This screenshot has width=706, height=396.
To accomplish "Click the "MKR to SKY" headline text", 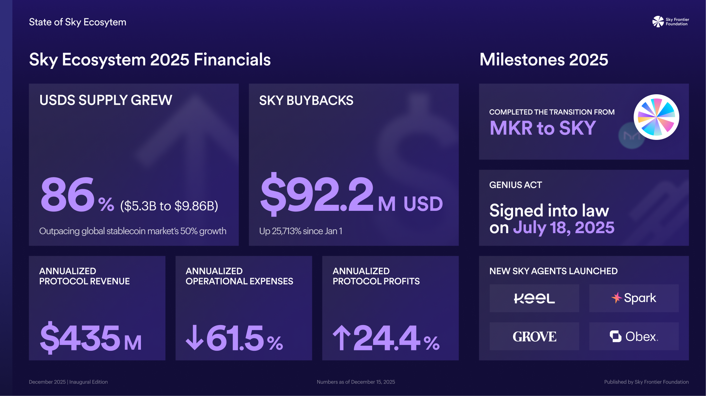I will point(542,128).
